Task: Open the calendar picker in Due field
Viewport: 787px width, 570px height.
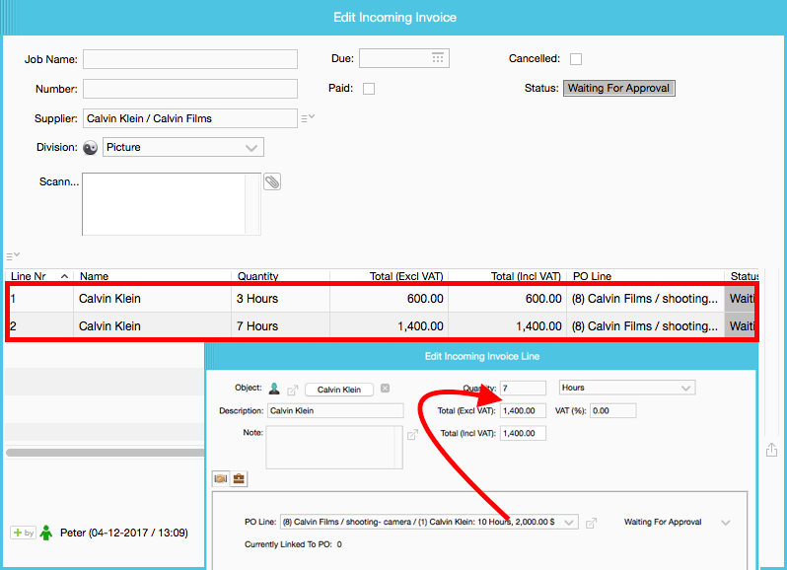Action: [x=438, y=58]
